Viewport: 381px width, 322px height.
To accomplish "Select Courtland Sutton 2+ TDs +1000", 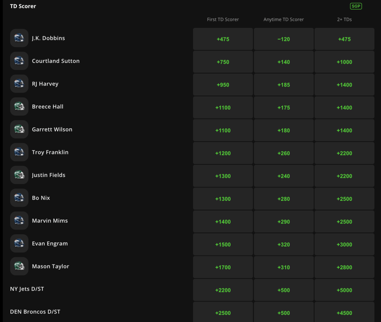I will pos(344,62).
